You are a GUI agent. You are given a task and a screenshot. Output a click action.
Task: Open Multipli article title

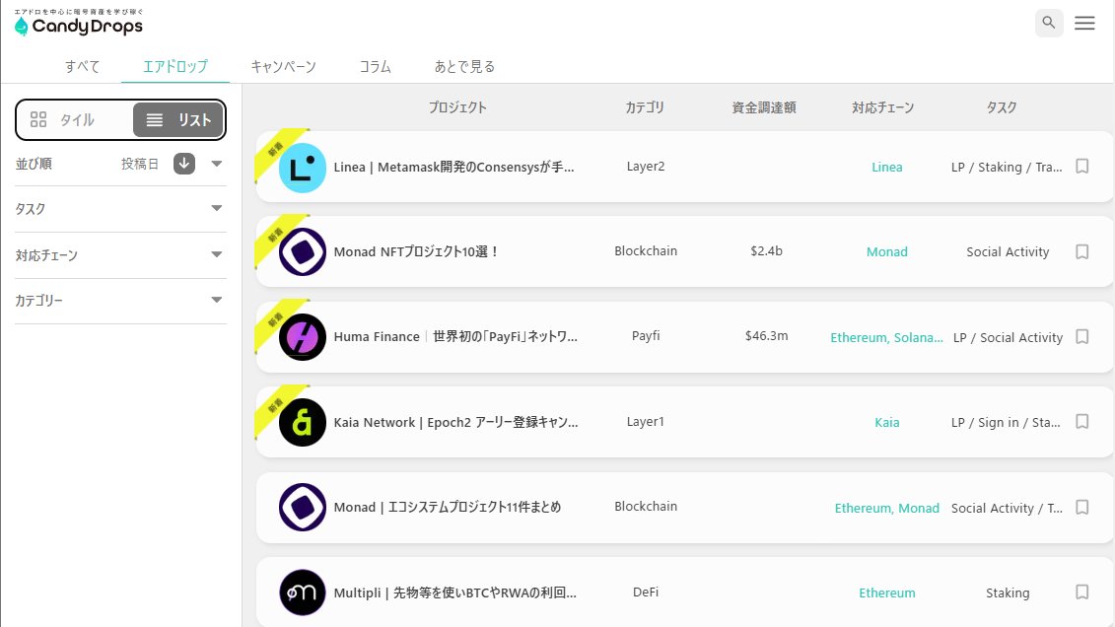tap(455, 592)
